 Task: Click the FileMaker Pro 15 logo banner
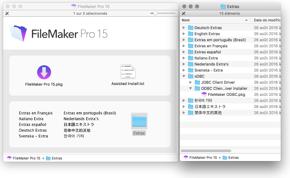pyautogui.click(x=58, y=34)
